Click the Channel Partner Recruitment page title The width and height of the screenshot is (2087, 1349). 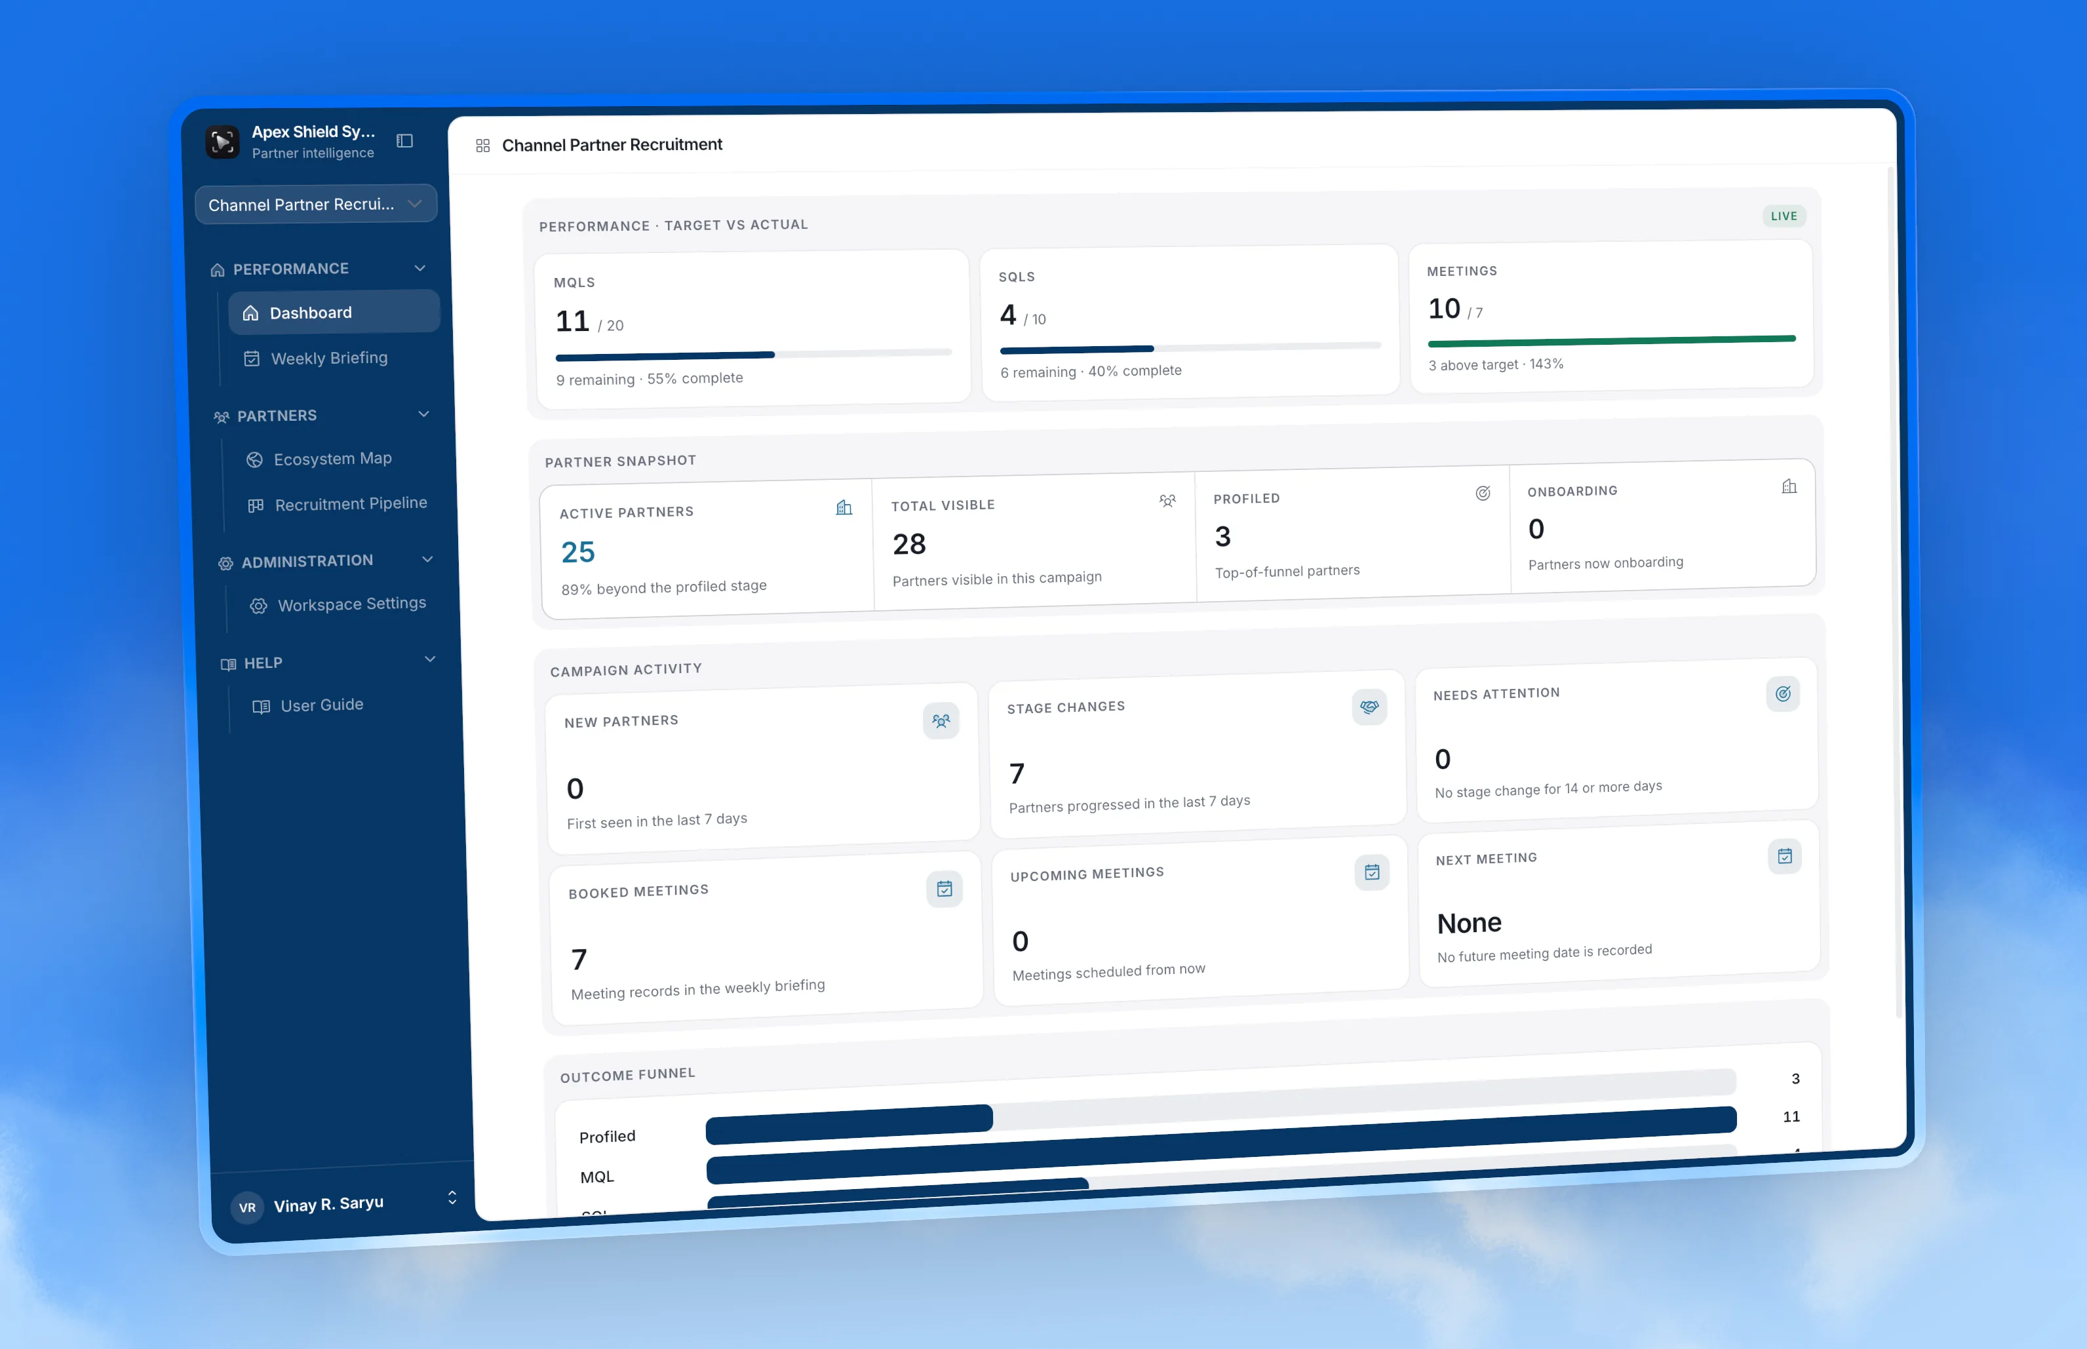[612, 144]
